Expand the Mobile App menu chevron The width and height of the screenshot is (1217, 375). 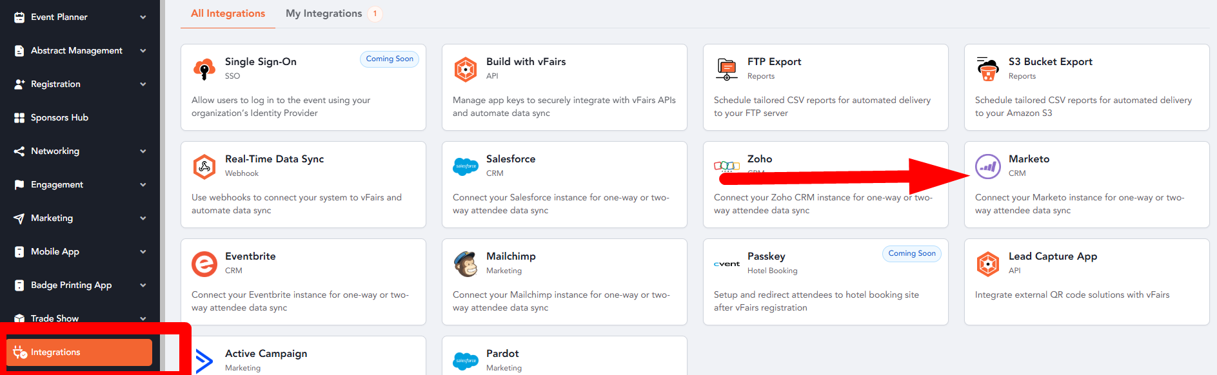(143, 252)
